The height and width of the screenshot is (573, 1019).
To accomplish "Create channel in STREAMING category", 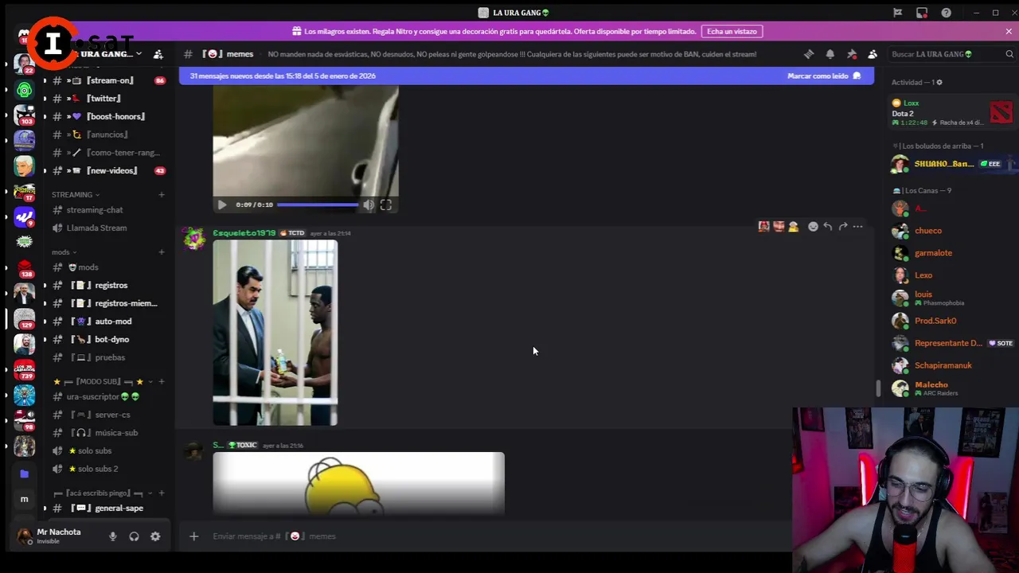I will [x=162, y=194].
